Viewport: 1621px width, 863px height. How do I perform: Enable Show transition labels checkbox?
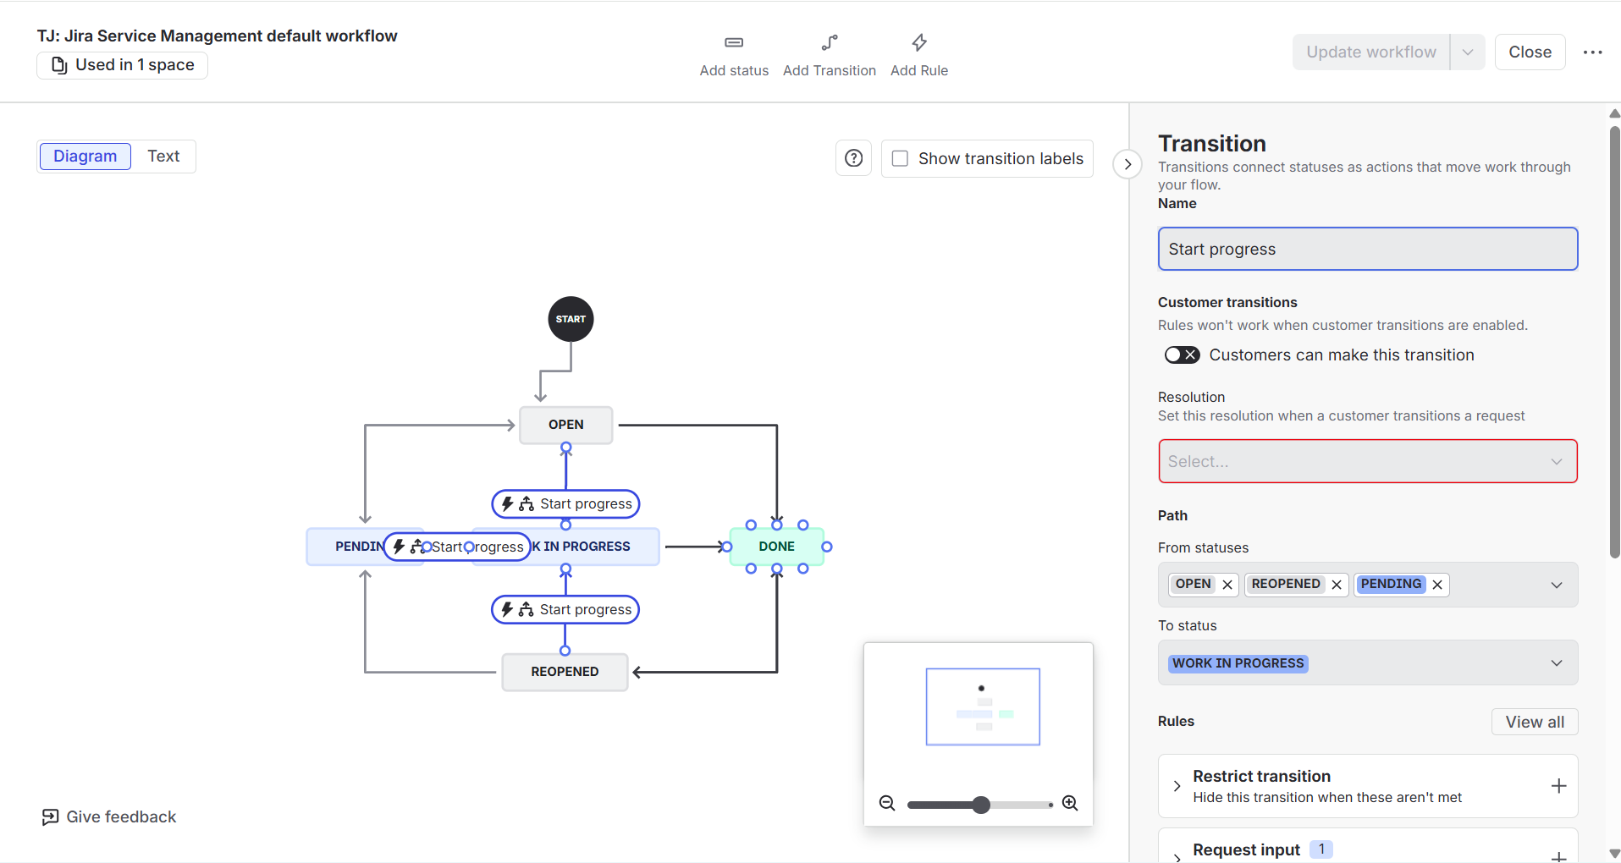[901, 158]
